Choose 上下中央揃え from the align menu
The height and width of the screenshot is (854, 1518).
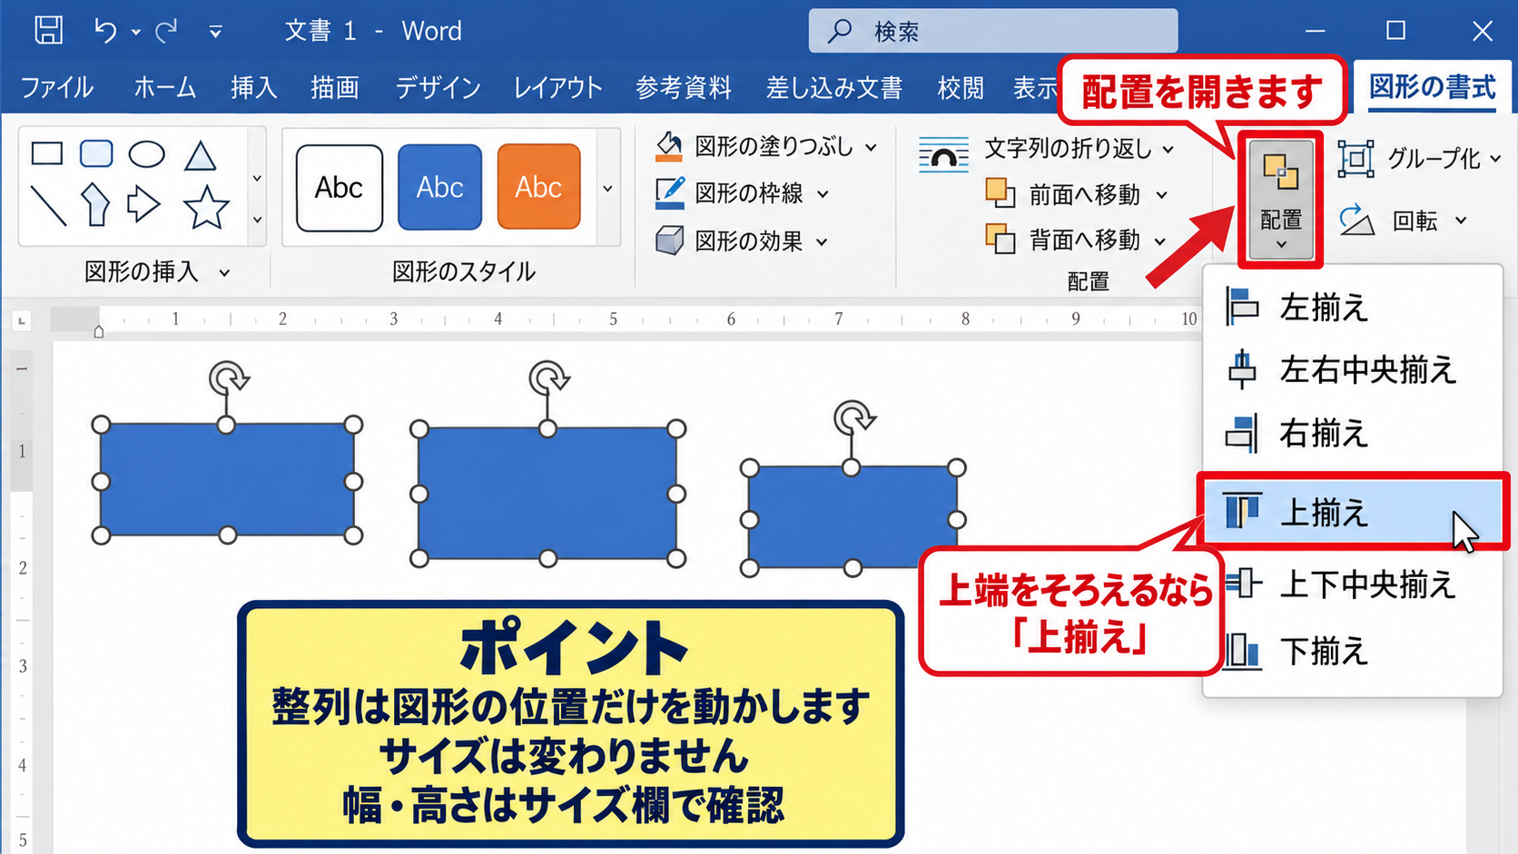coord(1352,584)
